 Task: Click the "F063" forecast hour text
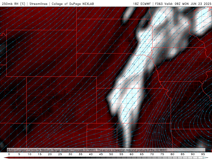pos(159,4)
